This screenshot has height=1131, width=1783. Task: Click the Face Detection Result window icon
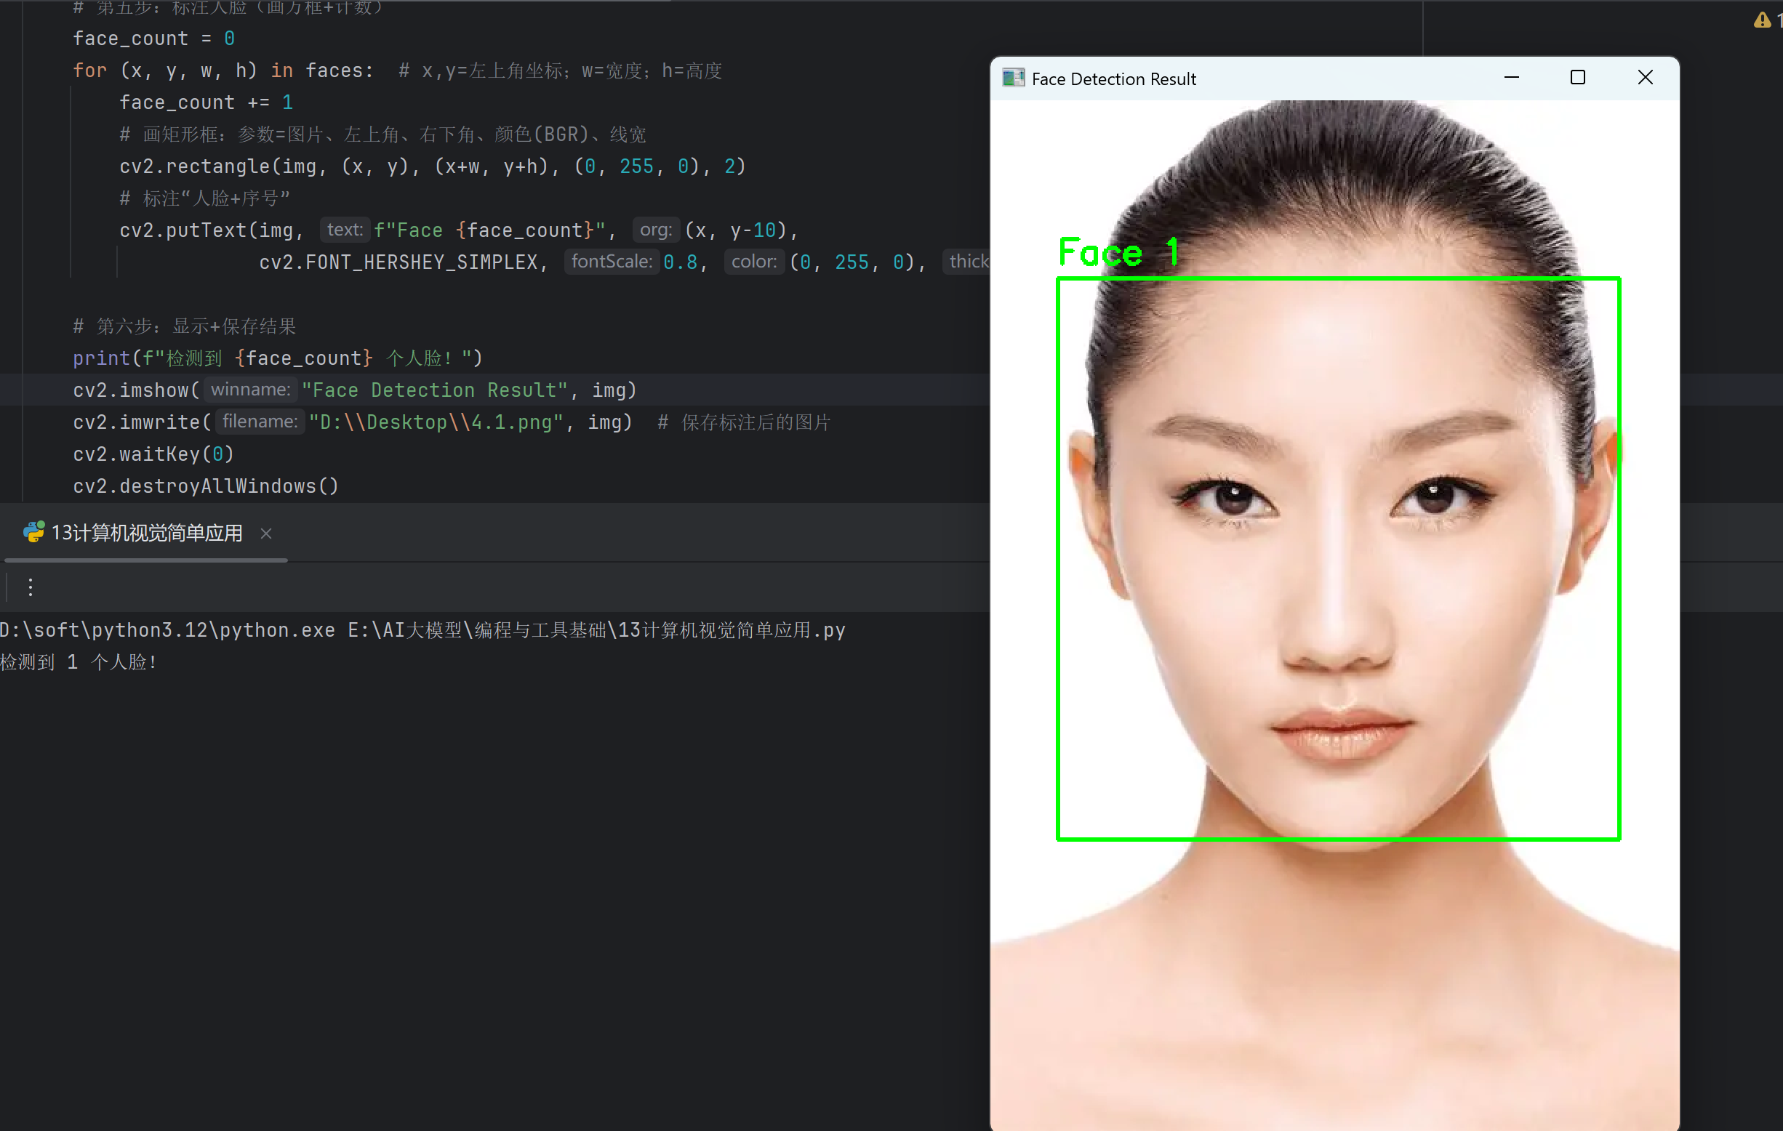(x=1012, y=79)
